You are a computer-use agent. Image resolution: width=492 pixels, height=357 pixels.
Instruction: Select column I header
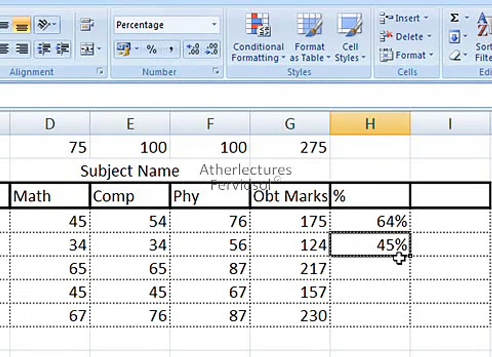[x=450, y=124]
